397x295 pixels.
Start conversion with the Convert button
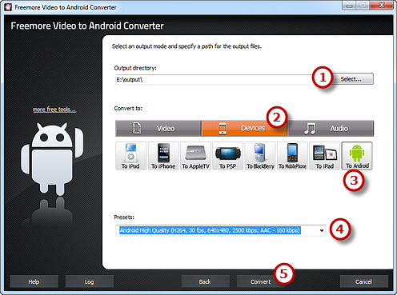coord(260,281)
